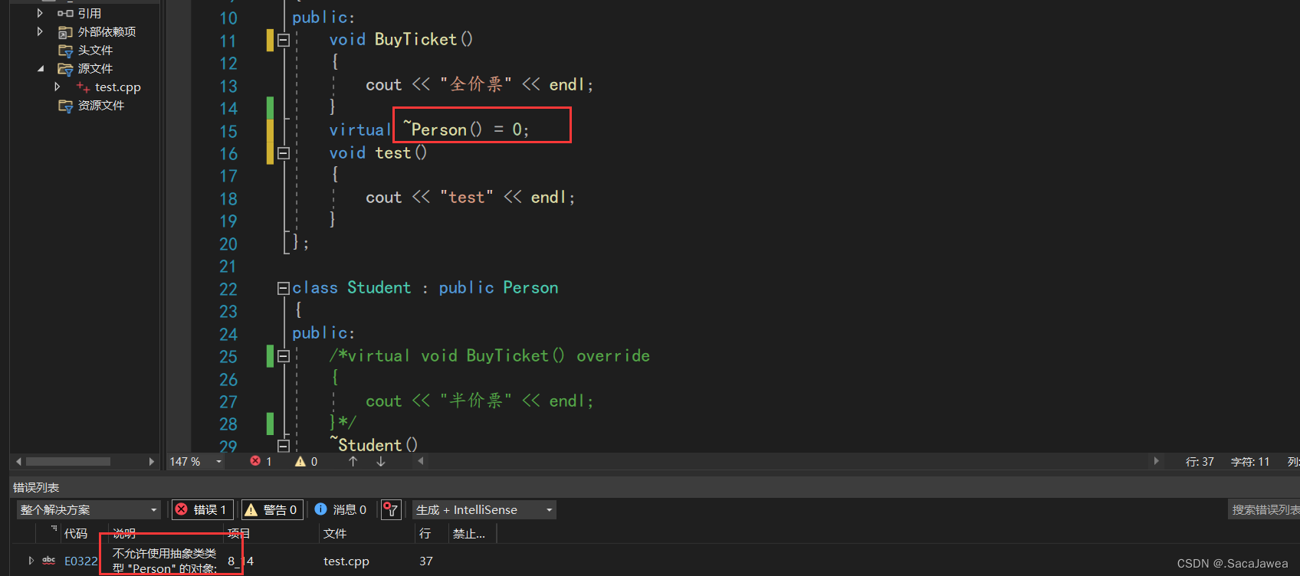Sort by the 说明 column header
This screenshot has height=576, width=1300.
pos(124,533)
